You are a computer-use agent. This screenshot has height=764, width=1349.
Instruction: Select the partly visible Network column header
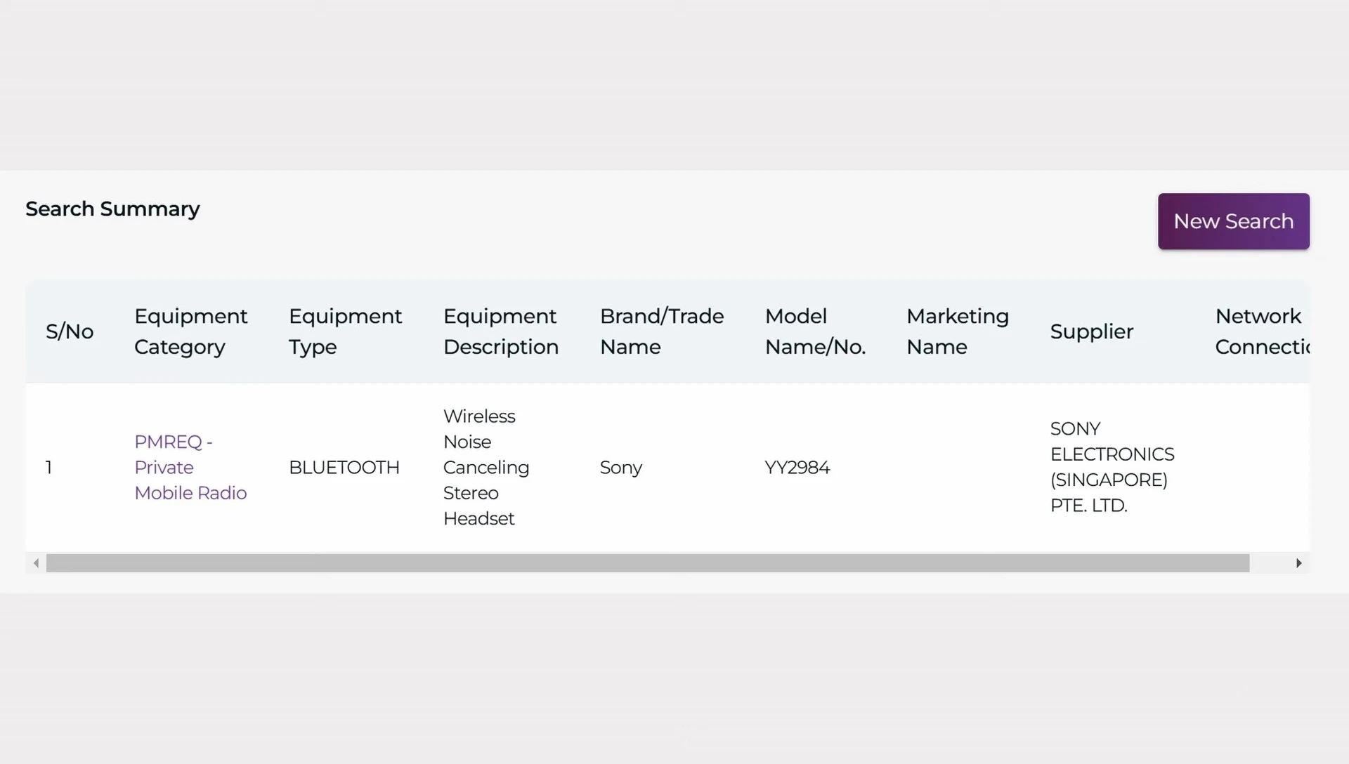click(1262, 331)
